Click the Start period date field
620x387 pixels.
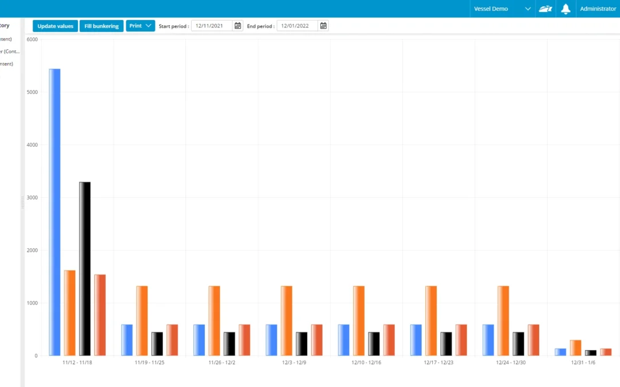(x=212, y=25)
